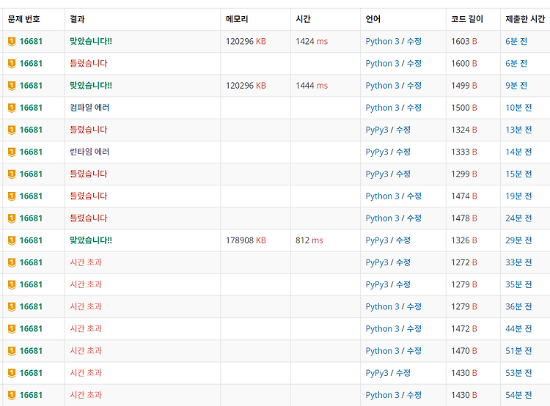Click the tier badge in the 812 ms row
Image resolution: width=550 pixels, height=406 pixels.
12,240
